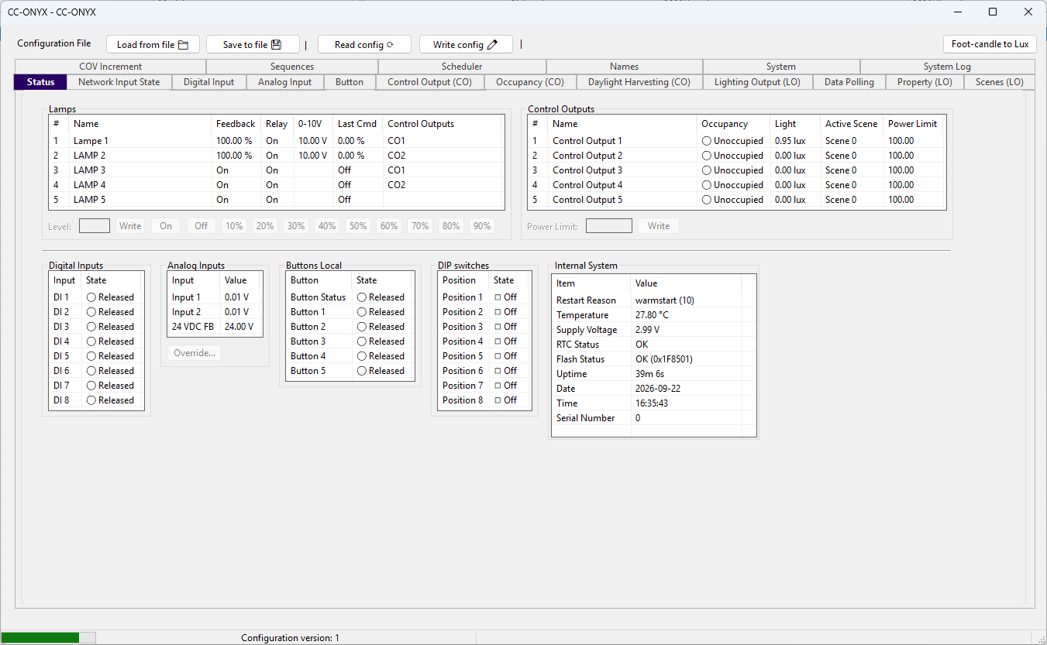The height and width of the screenshot is (645, 1047).
Task: Click Analog Inputs Override button
Action: click(x=195, y=353)
